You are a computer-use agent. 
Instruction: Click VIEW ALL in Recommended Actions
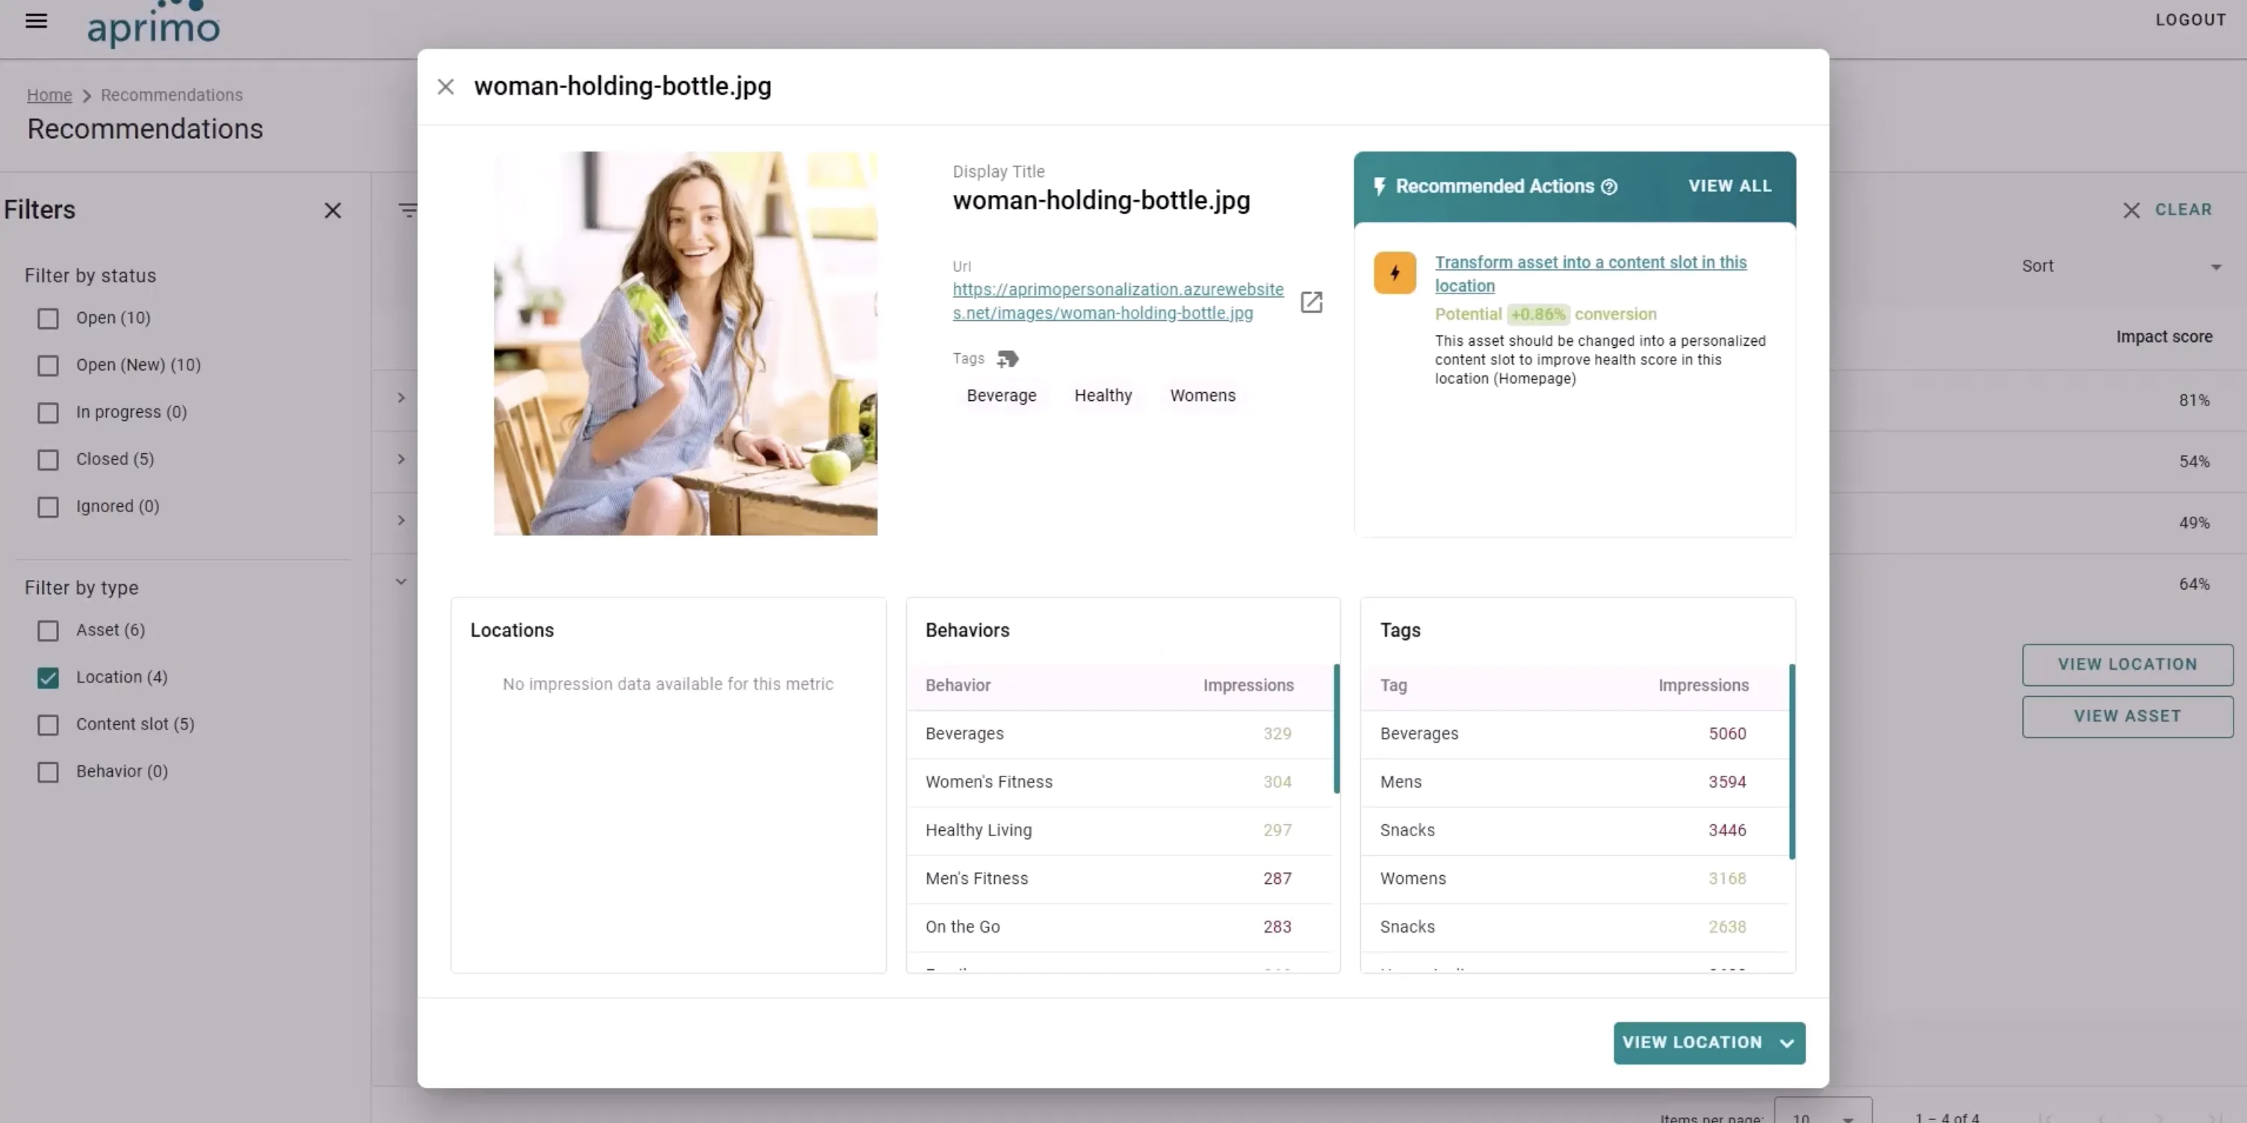pos(1730,186)
